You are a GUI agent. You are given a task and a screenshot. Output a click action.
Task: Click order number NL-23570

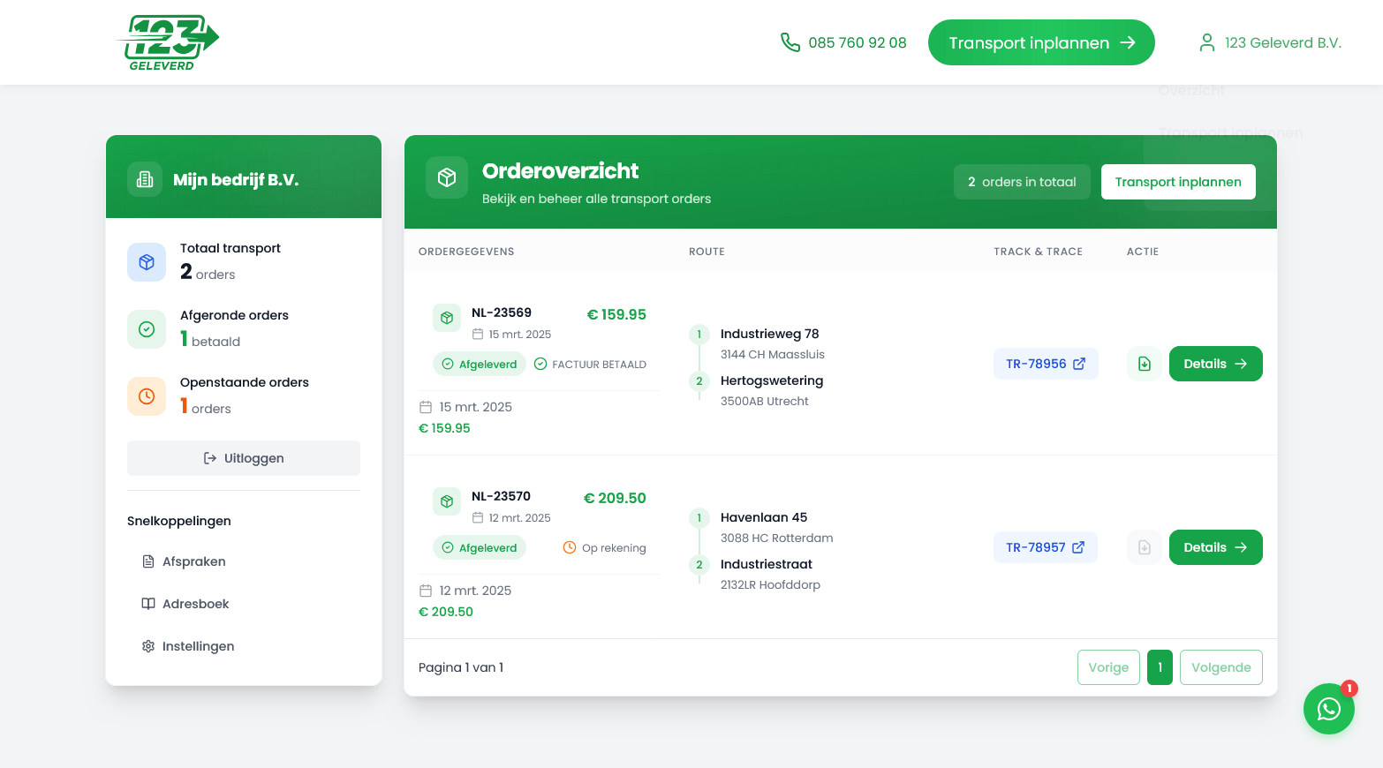pyautogui.click(x=501, y=496)
